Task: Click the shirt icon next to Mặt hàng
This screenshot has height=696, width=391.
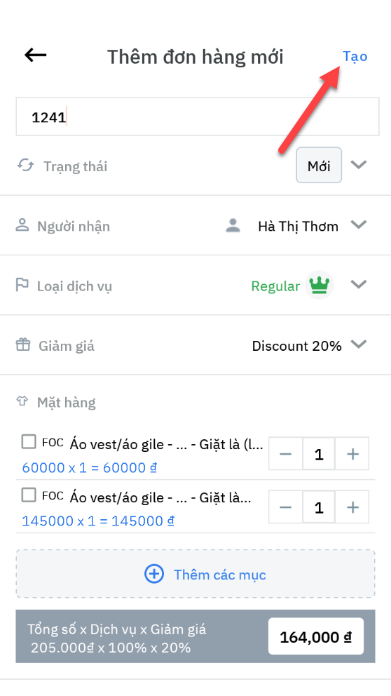Action: [x=22, y=401]
